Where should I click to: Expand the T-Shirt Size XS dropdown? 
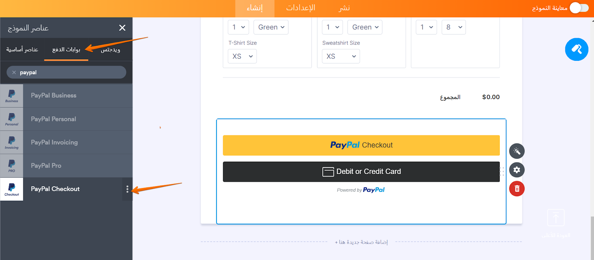click(x=242, y=56)
